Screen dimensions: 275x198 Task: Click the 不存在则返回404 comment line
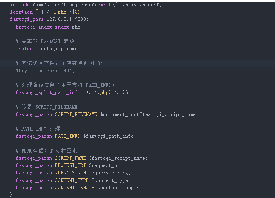click(x=59, y=63)
